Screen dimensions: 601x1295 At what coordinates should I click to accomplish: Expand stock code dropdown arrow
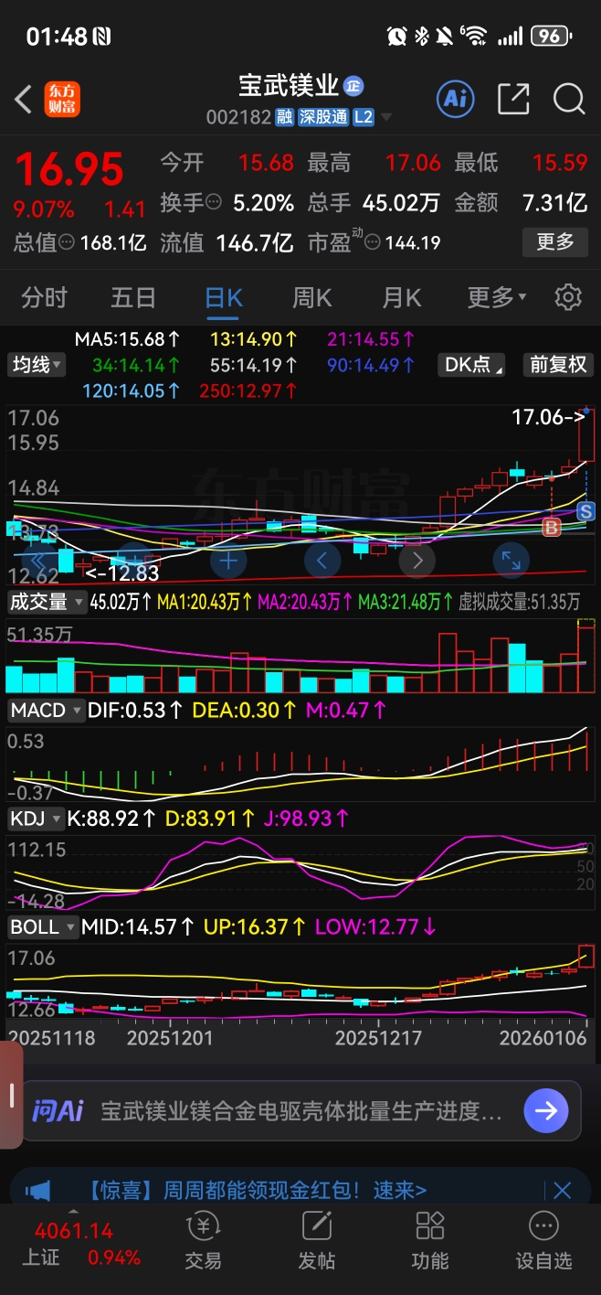(x=386, y=118)
